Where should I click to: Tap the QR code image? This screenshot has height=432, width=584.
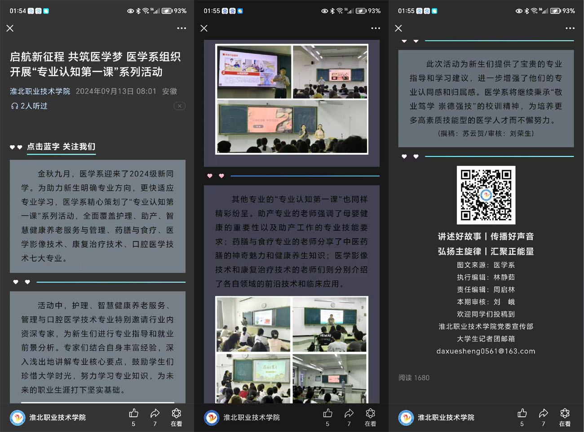point(486,195)
